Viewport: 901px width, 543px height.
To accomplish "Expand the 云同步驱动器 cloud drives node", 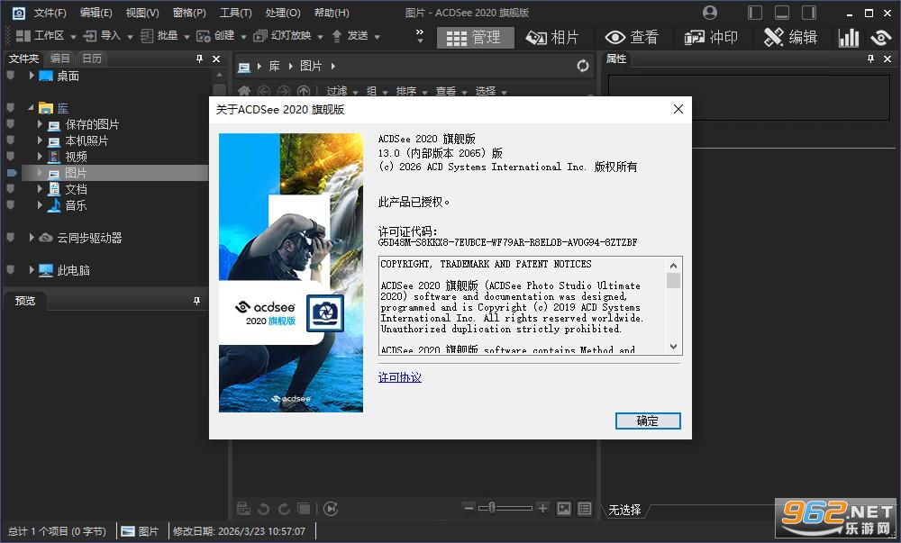I will click(32, 237).
